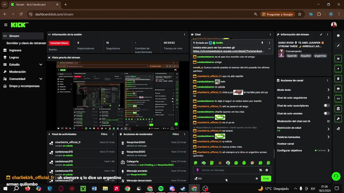Image resolution: width=344 pixels, height=193 pixels.
Task: Click Hostear canal
Action: click(285, 144)
